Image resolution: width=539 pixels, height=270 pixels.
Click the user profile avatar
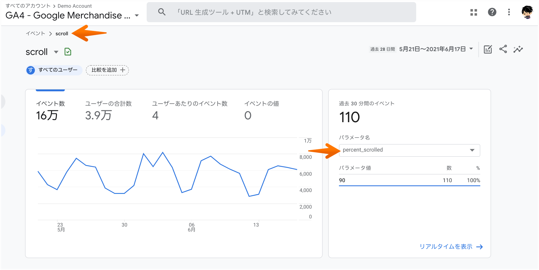click(527, 12)
